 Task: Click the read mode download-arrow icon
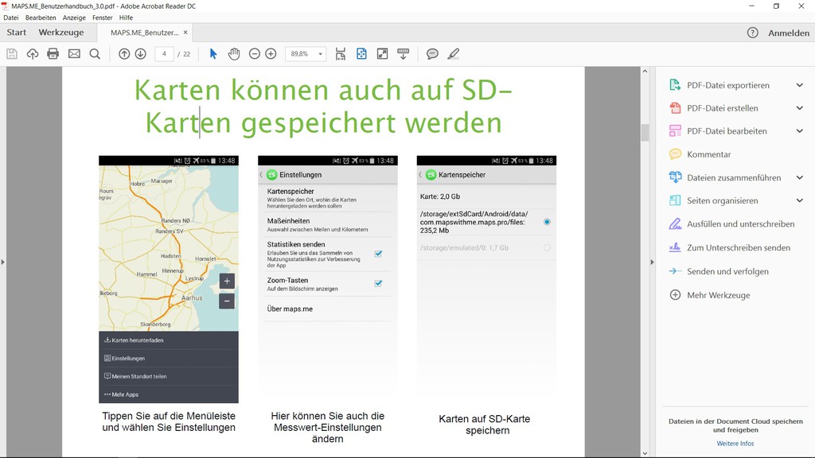(404, 53)
